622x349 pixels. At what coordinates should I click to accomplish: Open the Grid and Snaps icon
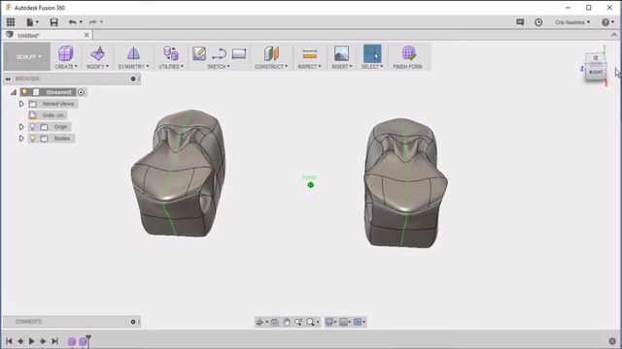coord(344,322)
